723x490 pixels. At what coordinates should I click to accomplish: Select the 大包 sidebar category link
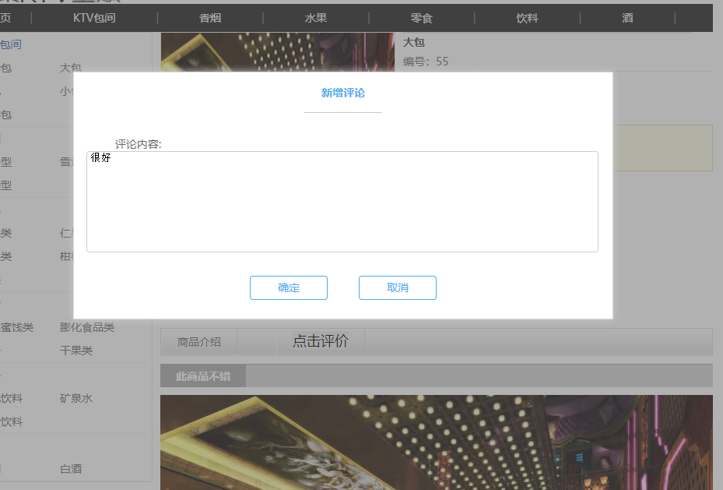click(71, 67)
